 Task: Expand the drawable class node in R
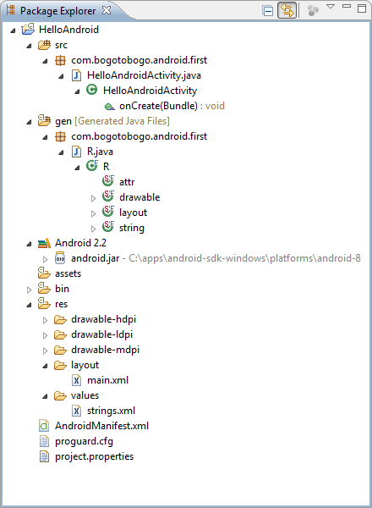(x=94, y=198)
